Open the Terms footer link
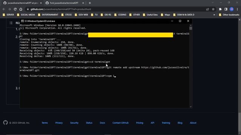 pyautogui.click(x=45, y=123)
